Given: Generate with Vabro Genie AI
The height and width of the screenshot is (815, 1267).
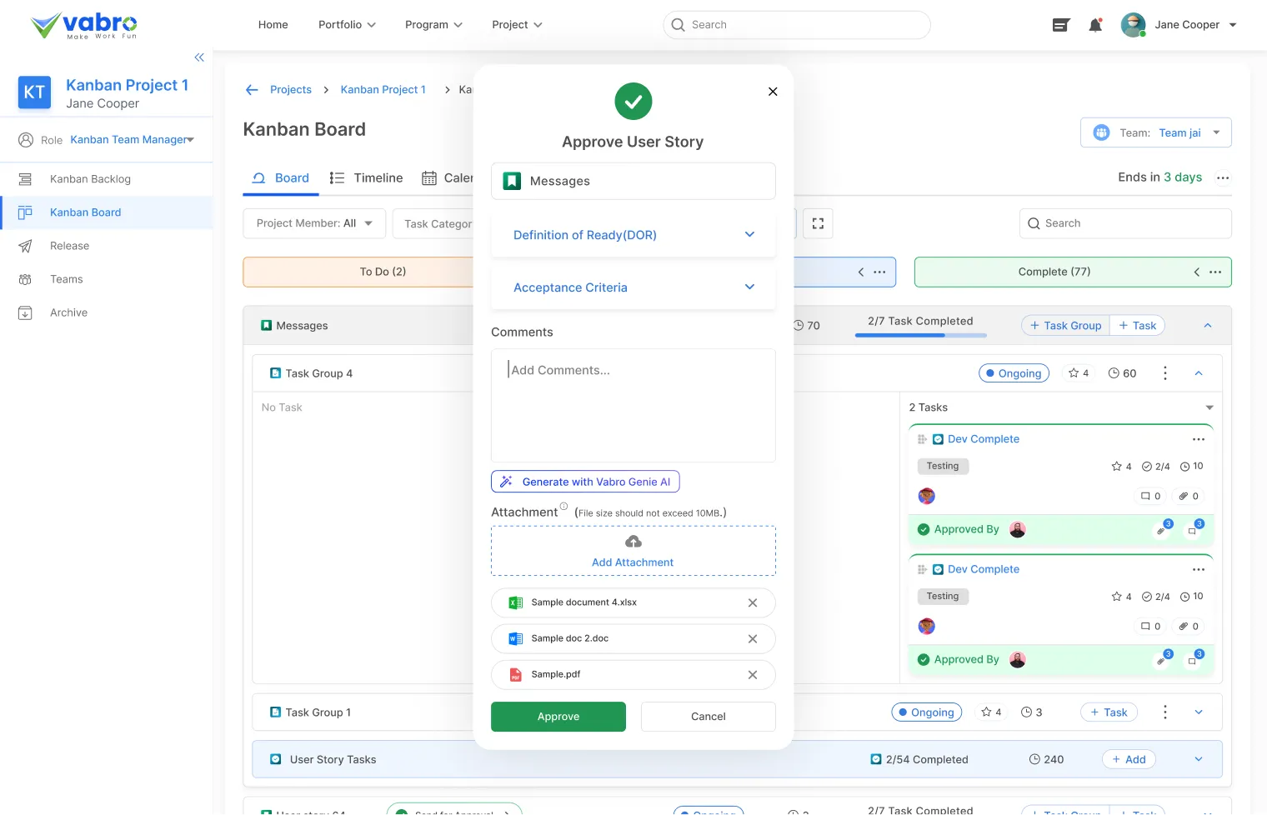Looking at the screenshot, I should (585, 482).
